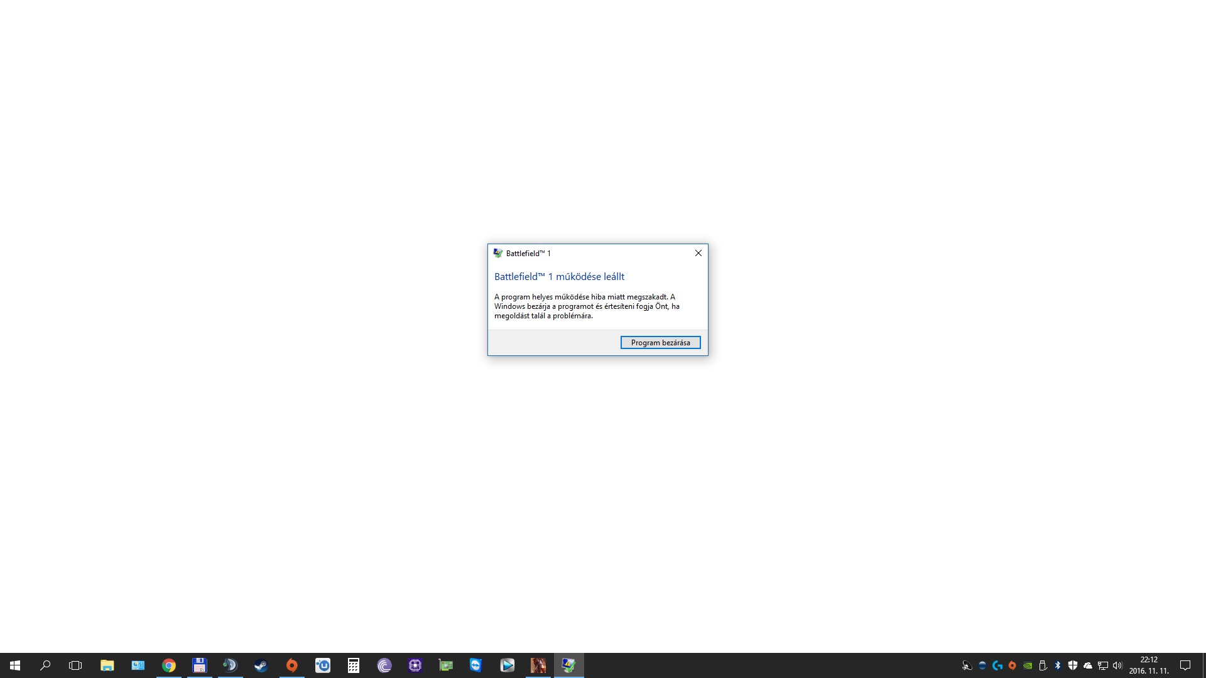1206x678 pixels.
Task: Open Uplay from the taskbar
Action: [x=323, y=665]
